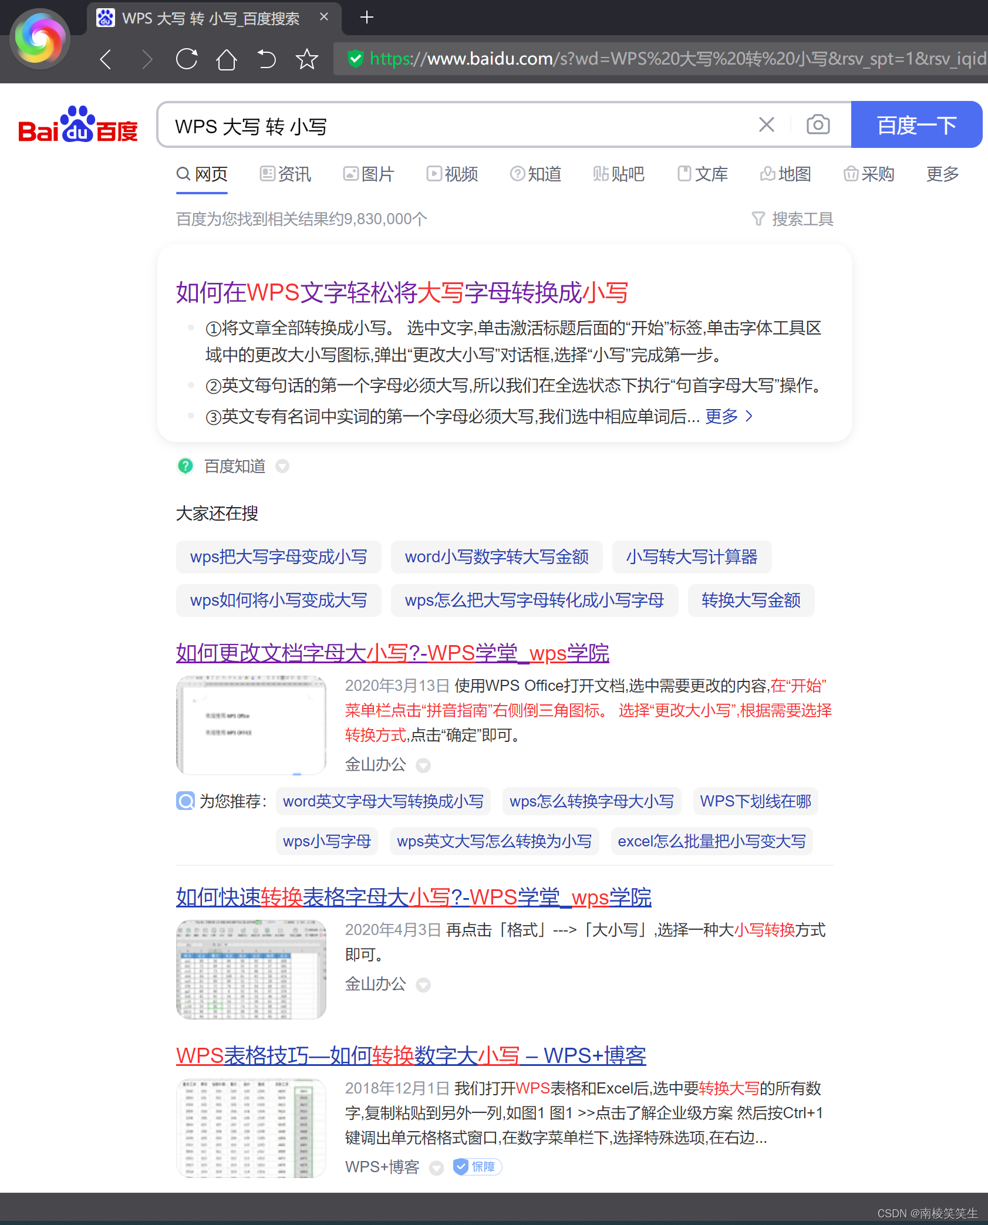
Task: Click the Baidu logo
Action: (x=78, y=124)
